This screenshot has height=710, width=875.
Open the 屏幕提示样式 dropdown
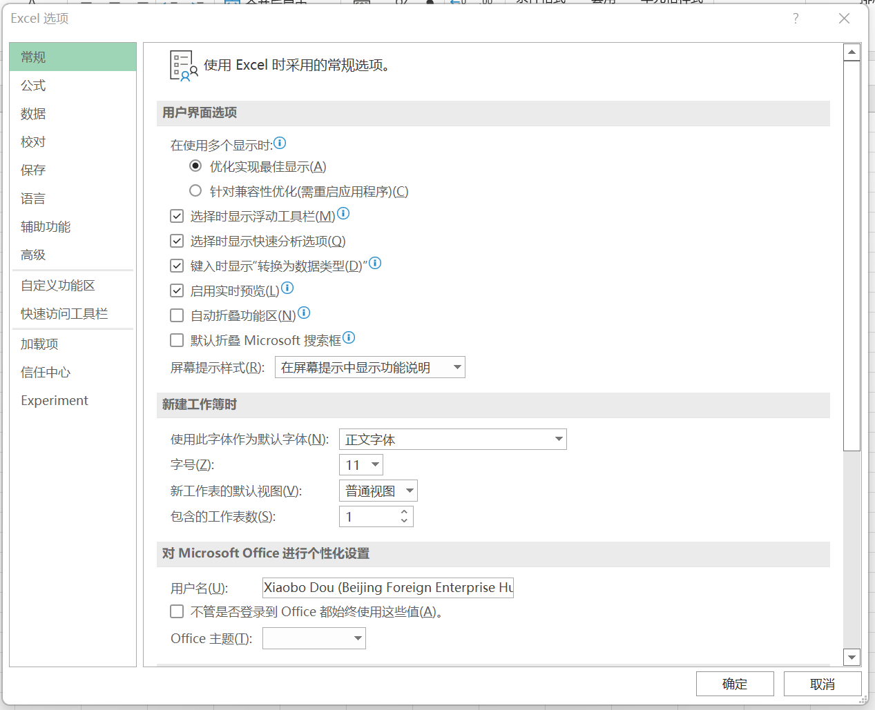[456, 367]
